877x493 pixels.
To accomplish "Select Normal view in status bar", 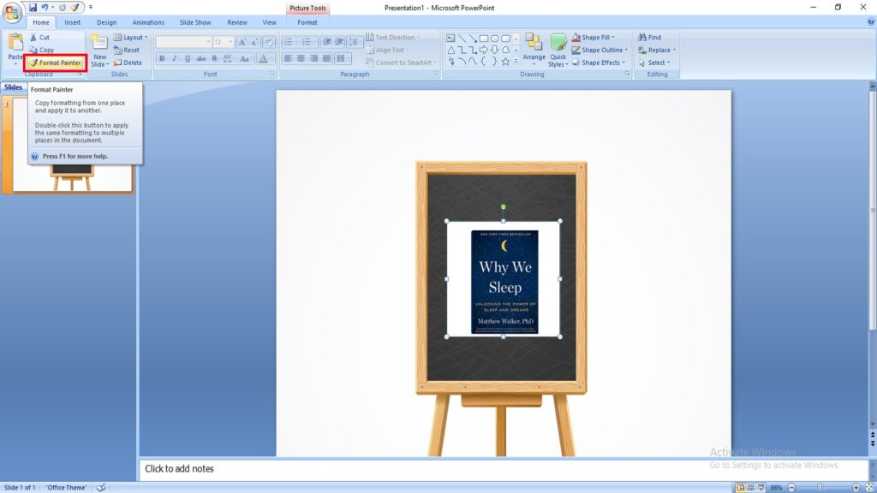I will [x=741, y=487].
